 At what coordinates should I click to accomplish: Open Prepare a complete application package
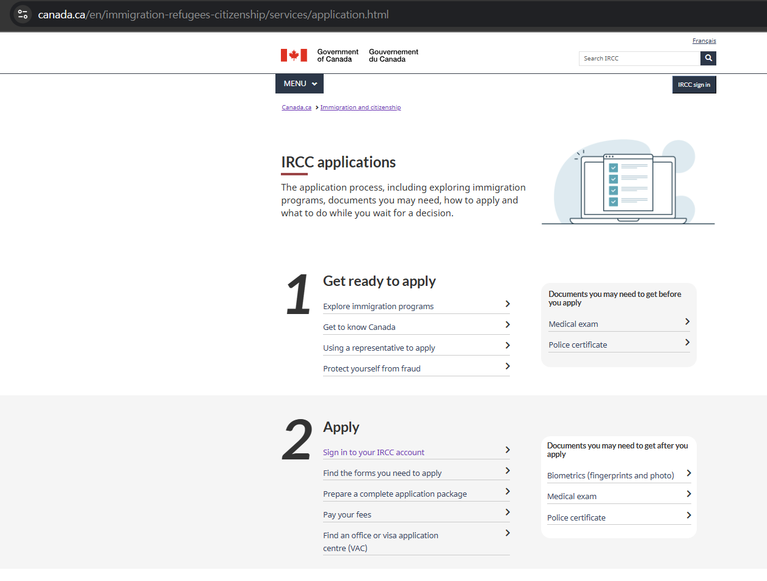click(x=394, y=494)
